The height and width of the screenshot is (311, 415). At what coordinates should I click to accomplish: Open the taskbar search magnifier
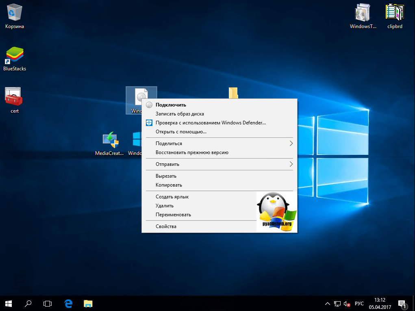click(28, 303)
